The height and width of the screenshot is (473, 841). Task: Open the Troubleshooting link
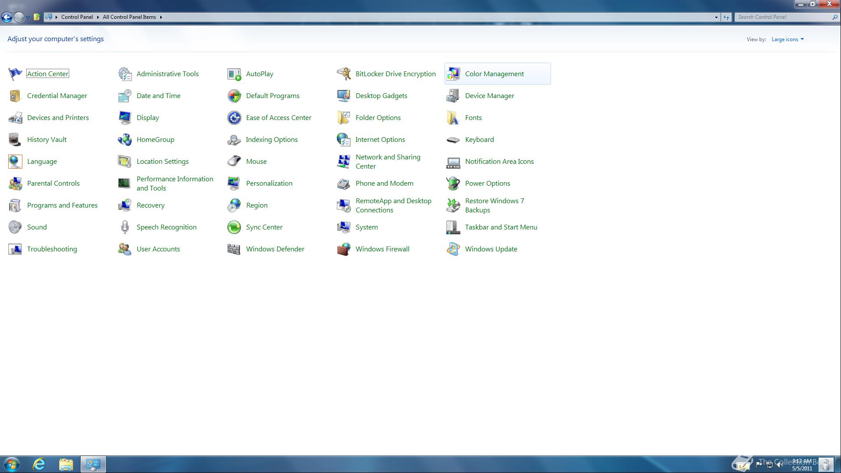(52, 249)
